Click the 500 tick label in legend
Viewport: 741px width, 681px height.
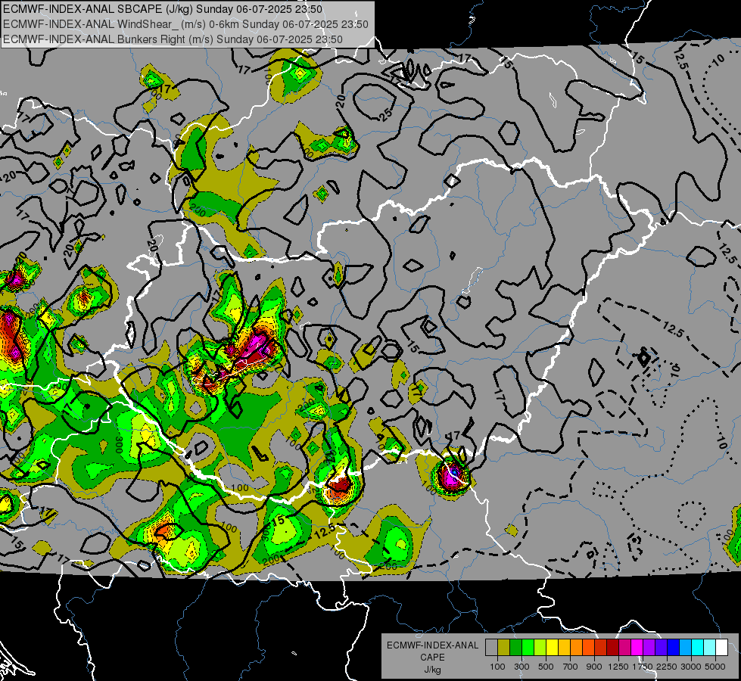coord(546,667)
